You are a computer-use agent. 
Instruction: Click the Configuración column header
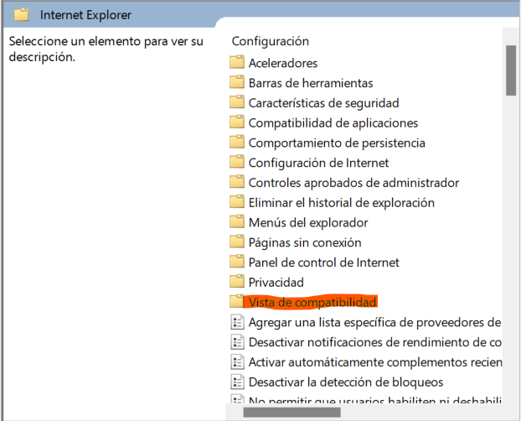(271, 41)
